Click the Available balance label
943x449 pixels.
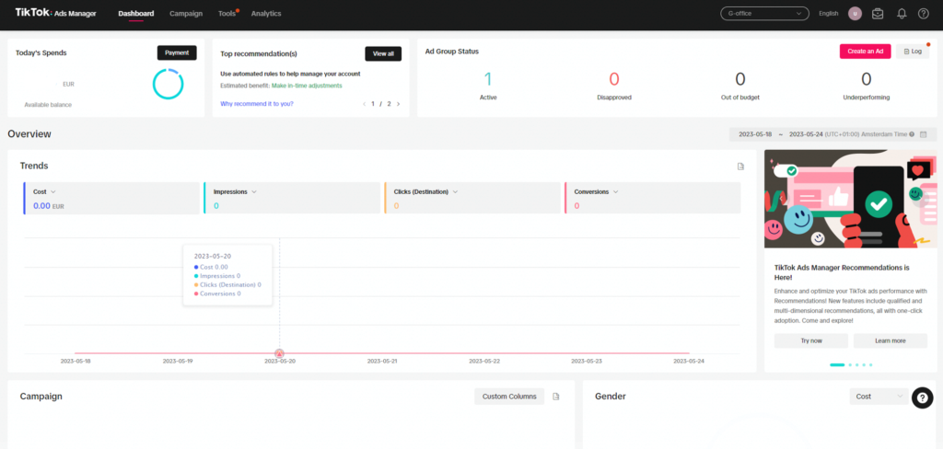point(48,105)
